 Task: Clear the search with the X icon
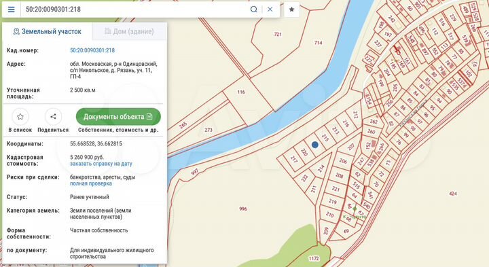pos(270,10)
